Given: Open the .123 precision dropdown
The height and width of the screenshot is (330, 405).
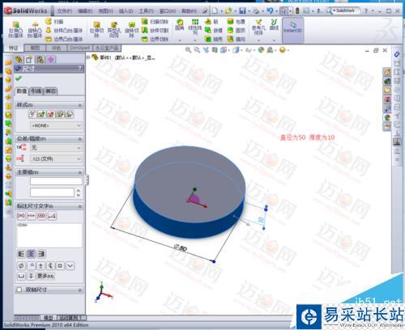Looking at the screenshot, I should (56, 159).
